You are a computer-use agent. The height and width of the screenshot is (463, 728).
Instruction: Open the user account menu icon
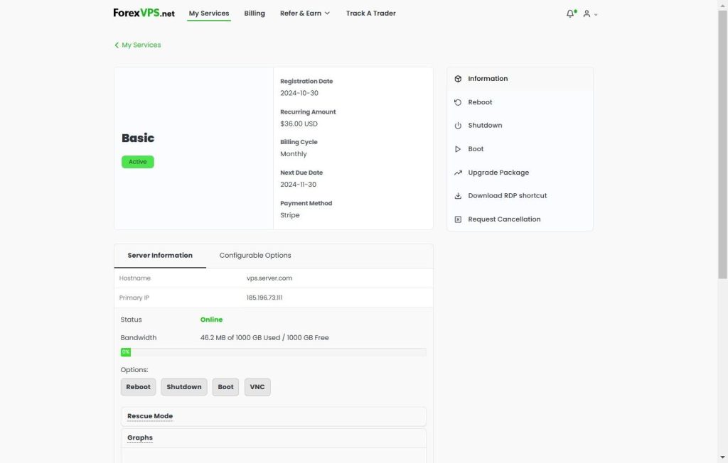click(587, 14)
